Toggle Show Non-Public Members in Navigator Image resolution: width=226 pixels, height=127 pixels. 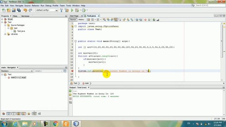(18, 114)
